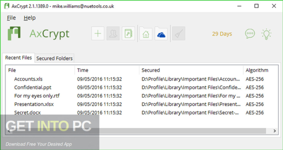Click the 29 Days trial link
Screen dimensions: 283x150
click(x=222, y=34)
